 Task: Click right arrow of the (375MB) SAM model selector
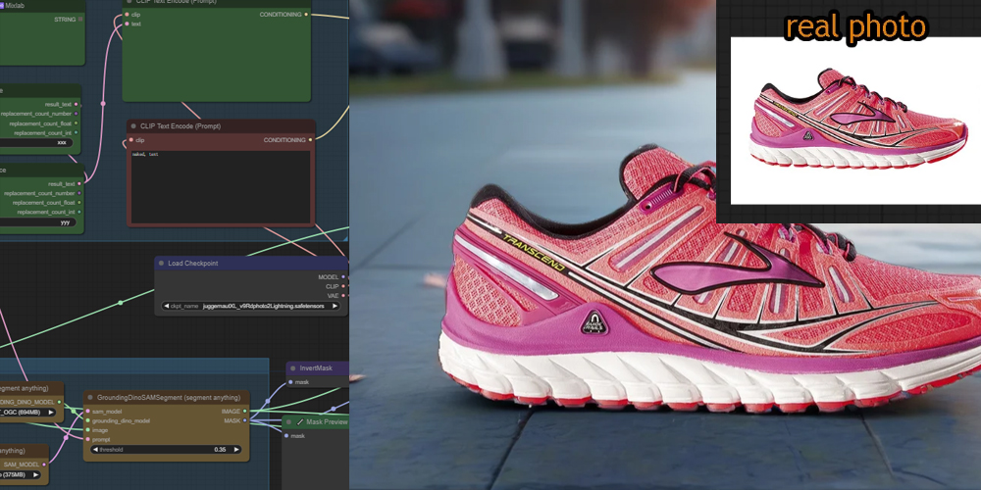click(37, 474)
